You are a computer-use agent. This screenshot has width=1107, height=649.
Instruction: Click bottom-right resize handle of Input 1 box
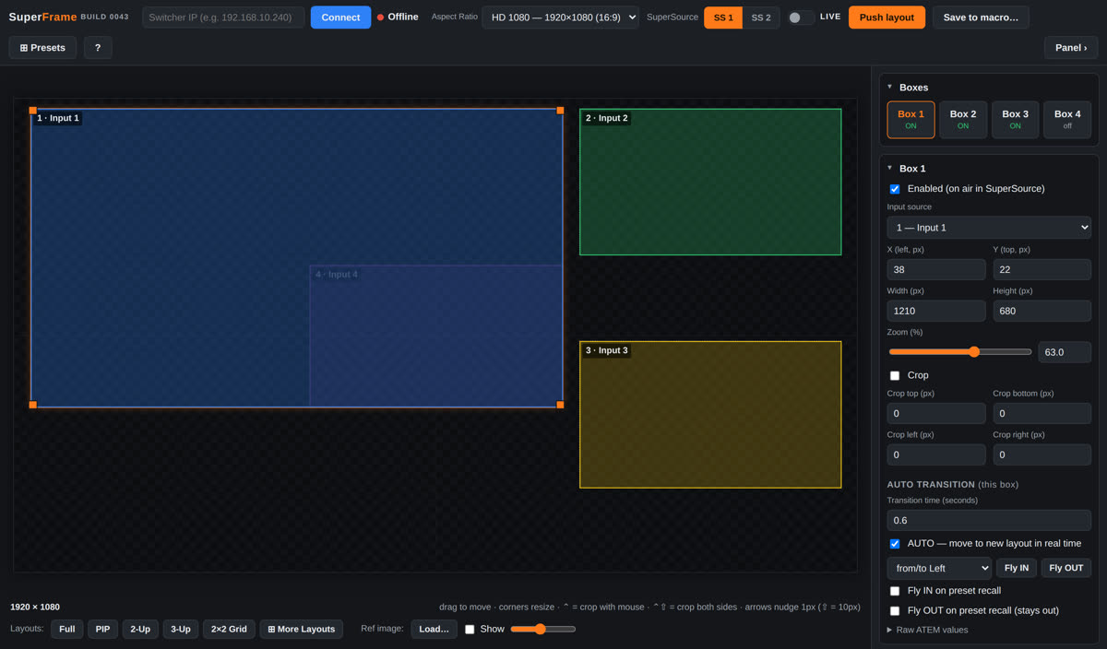(x=560, y=405)
